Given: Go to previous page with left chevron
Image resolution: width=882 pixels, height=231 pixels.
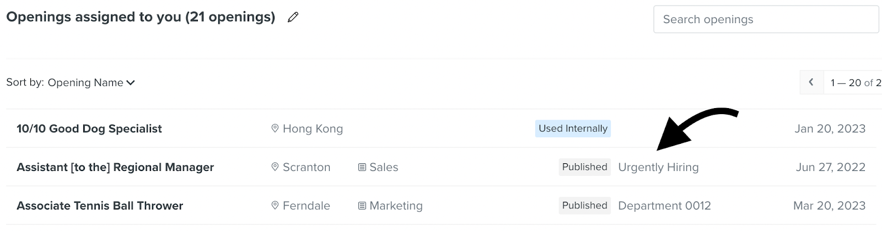Looking at the screenshot, I should coord(811,82).
